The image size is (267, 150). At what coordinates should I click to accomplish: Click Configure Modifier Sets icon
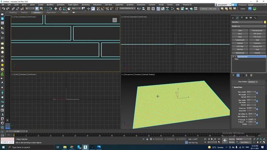tap(251, 75)
